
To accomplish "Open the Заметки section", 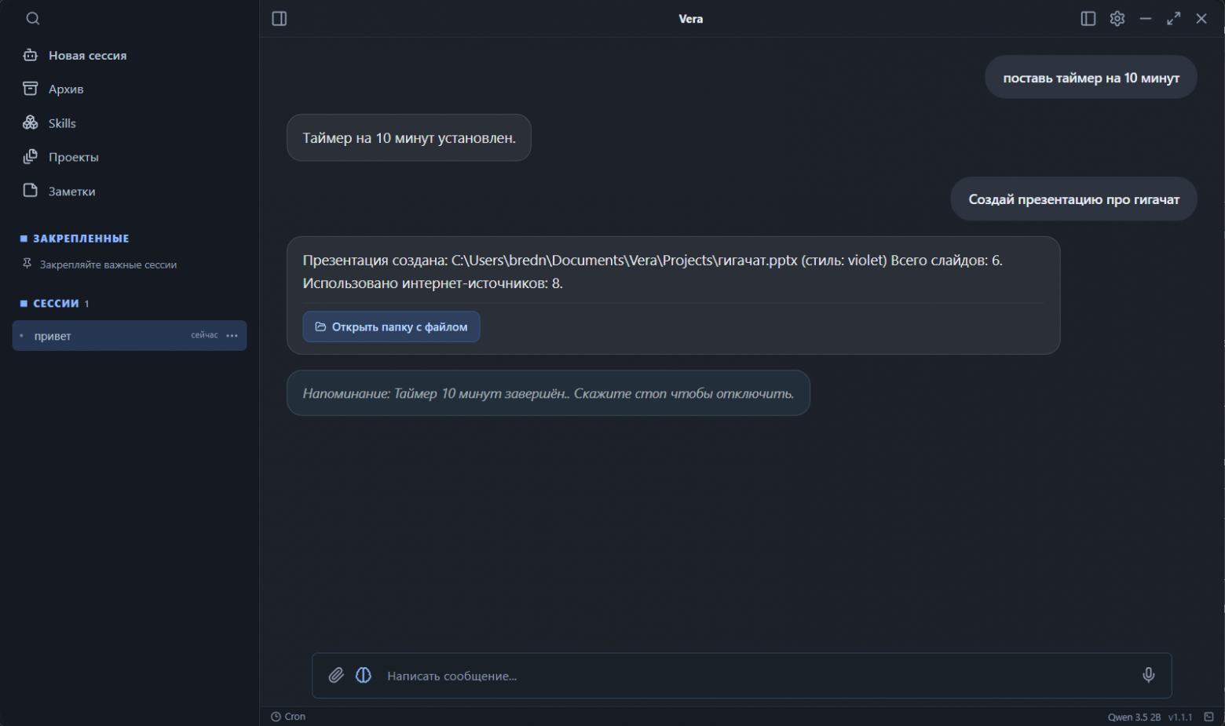I will click(59, 191).
